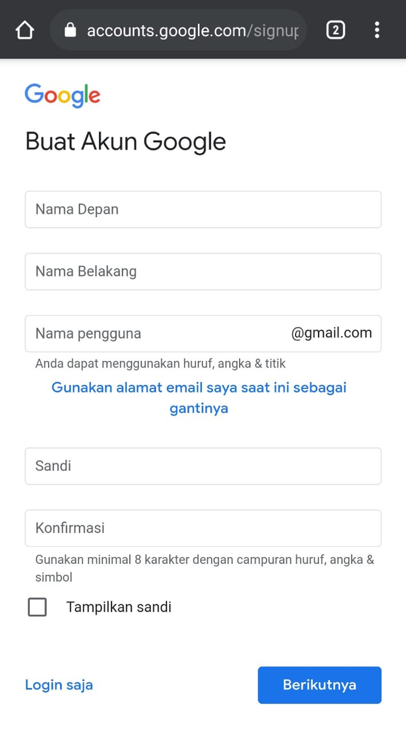Open the Chrome three-dot menu
406x732 pixels.
(x=377, y=29)
